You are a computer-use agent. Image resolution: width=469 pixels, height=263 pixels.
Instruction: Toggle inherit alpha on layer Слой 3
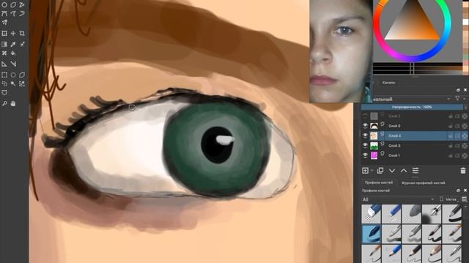click(457, 146)
